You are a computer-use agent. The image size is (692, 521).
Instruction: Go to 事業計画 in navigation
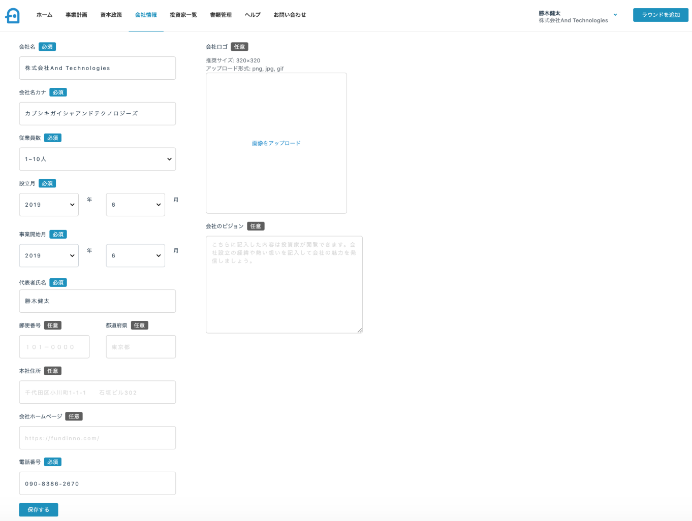(x=76, y=15)
